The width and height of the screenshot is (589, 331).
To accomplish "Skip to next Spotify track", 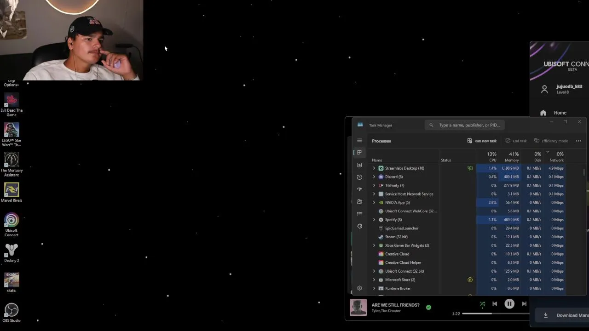I will (524, 304).
